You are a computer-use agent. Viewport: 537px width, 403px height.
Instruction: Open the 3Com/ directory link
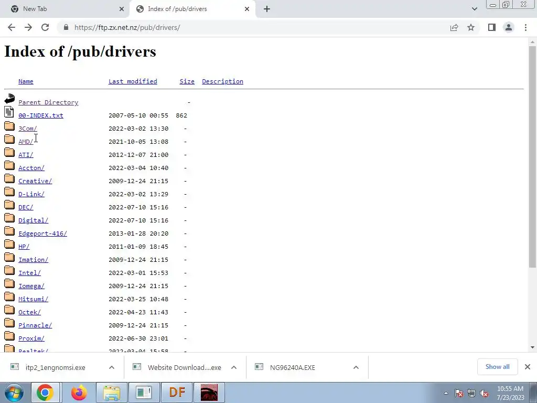click(28, 129)
